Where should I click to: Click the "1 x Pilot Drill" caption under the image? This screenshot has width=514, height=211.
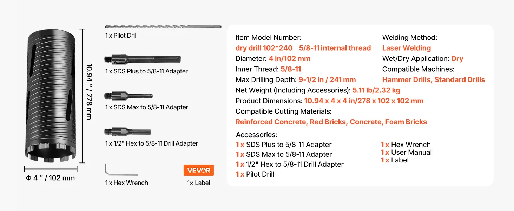pos(121,36)
